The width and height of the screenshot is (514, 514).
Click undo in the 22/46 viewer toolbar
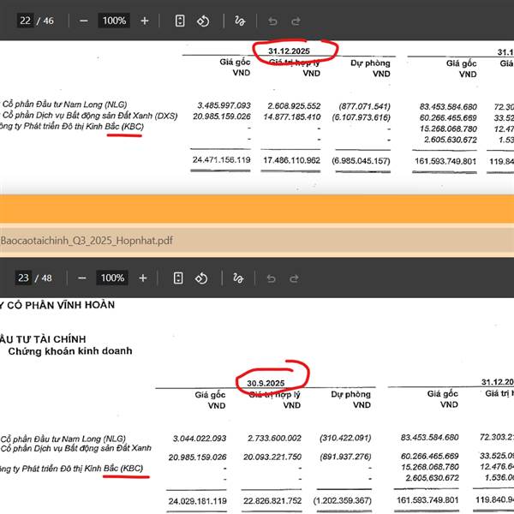coord(273,21)
